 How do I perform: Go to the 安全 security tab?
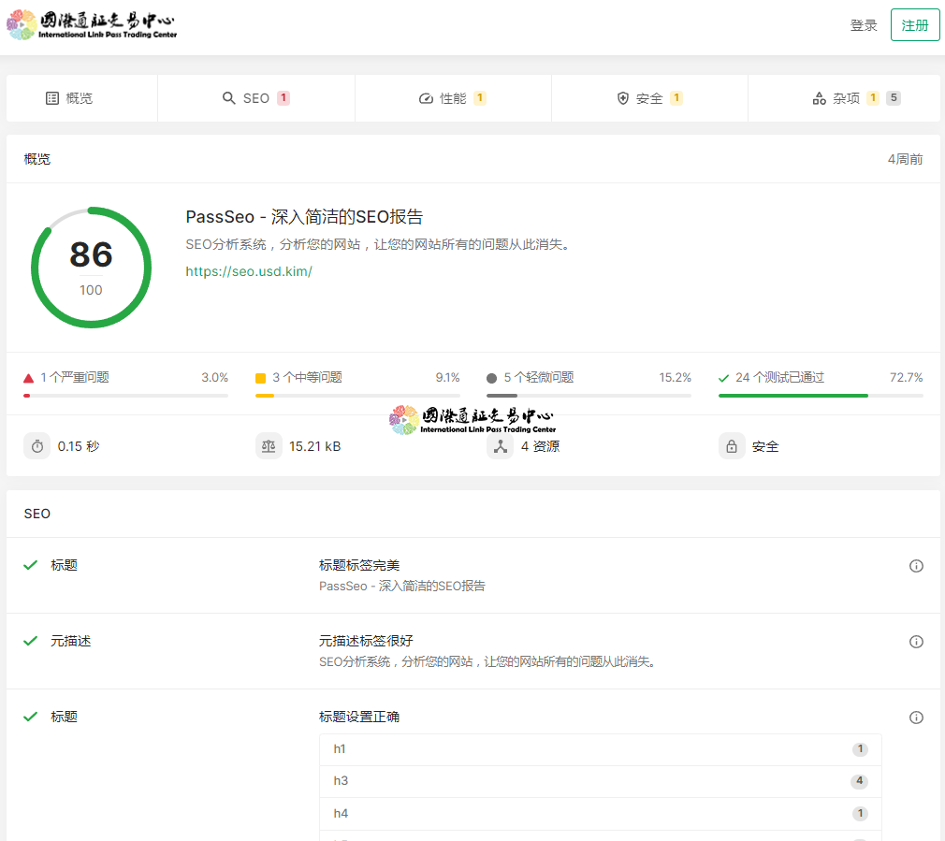click(649, 98)
